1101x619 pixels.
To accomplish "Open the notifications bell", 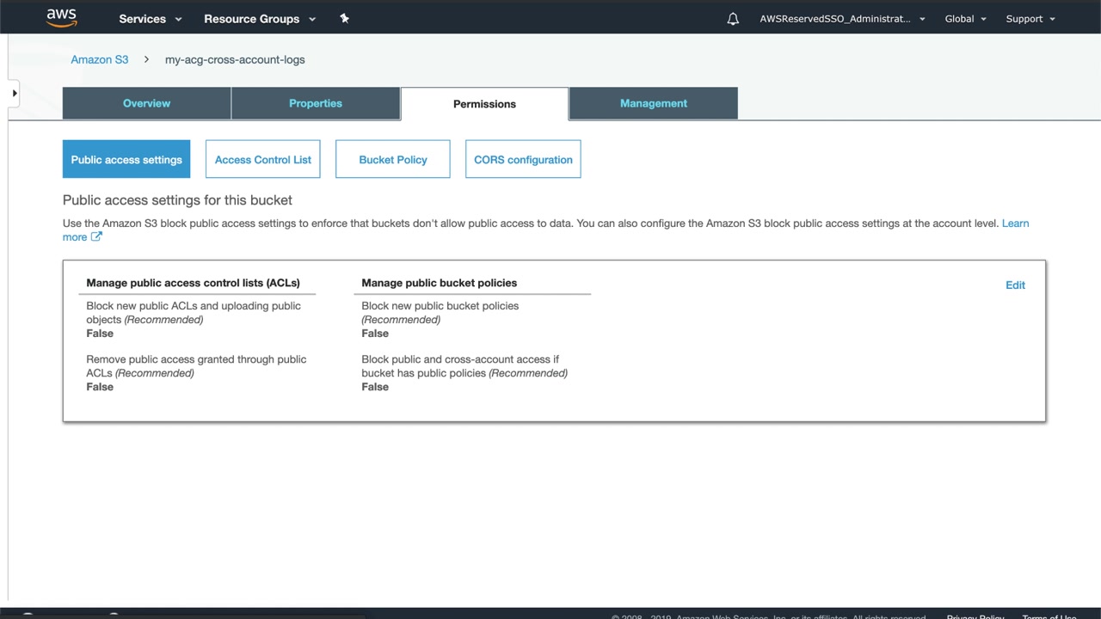I will coord(733,19).
